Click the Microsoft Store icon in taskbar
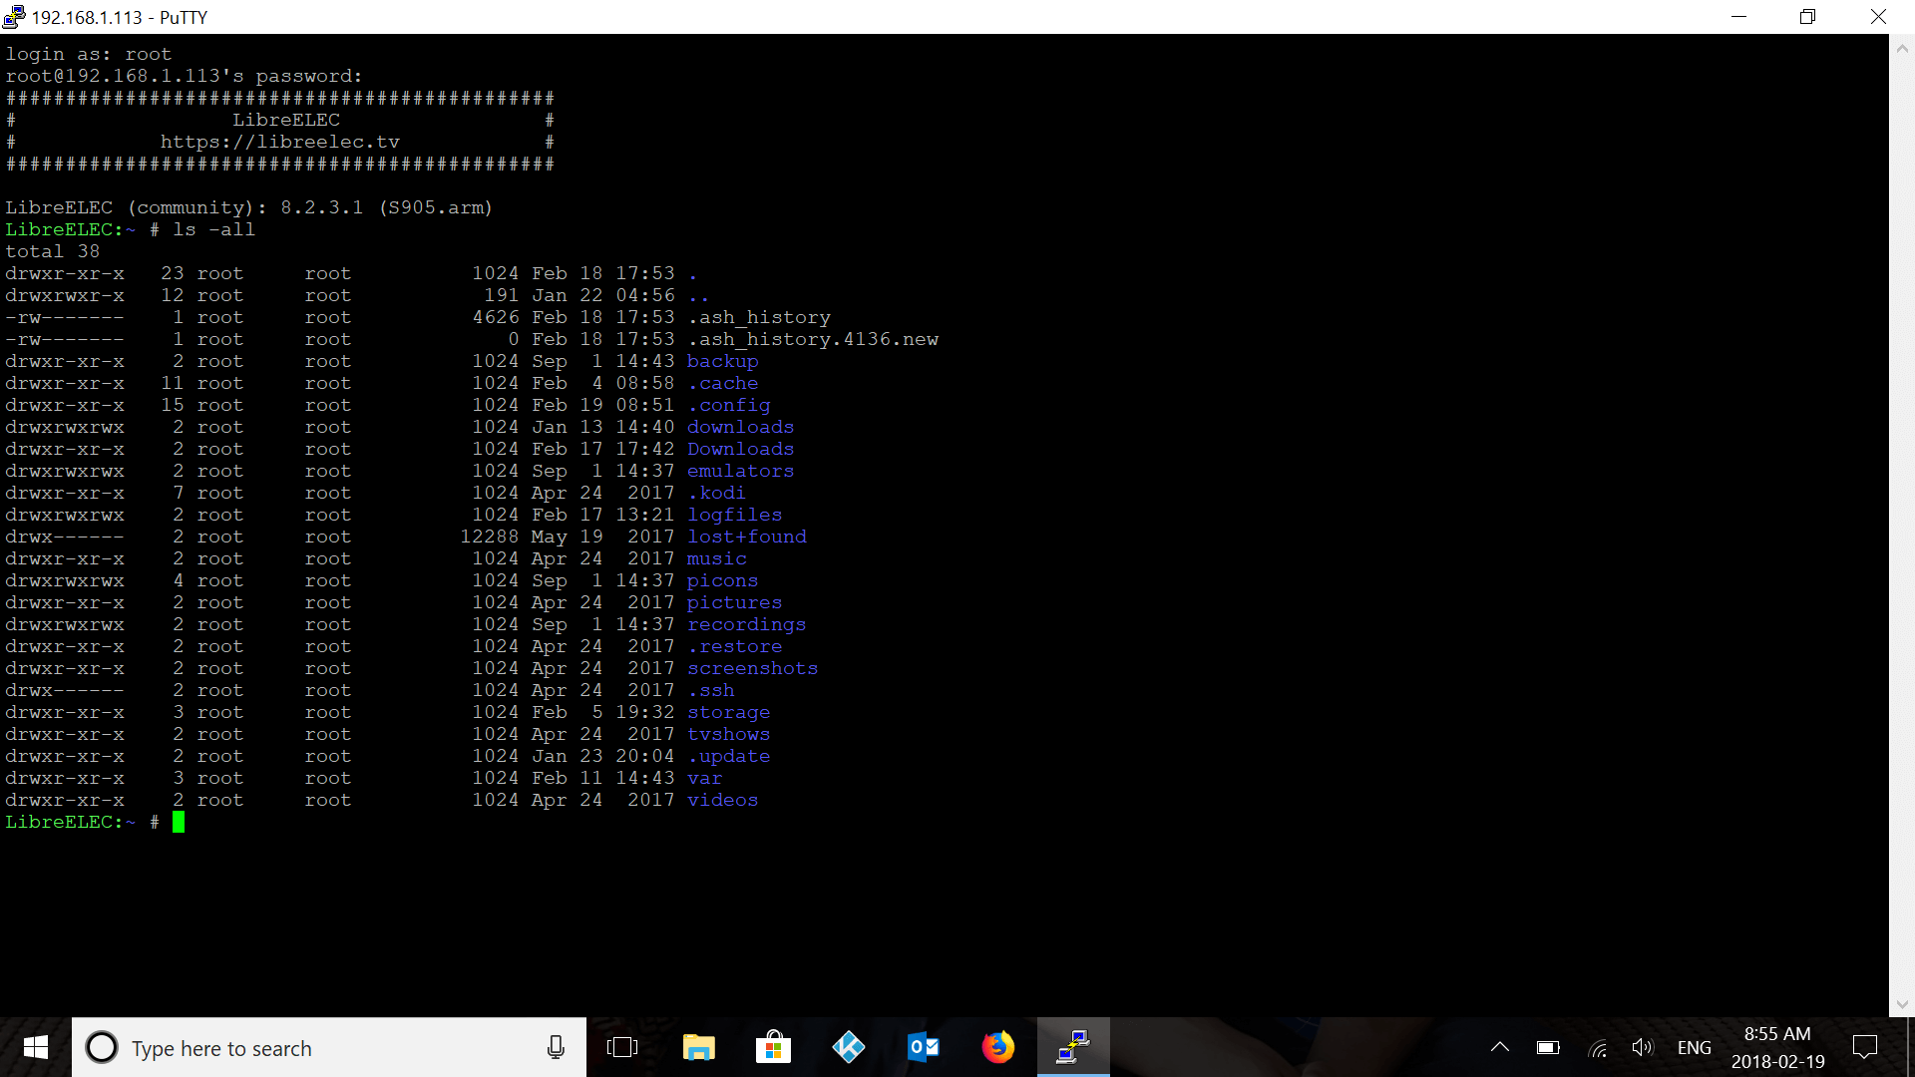This screenshot has width=1915, height=1077. click(771, 1048)
